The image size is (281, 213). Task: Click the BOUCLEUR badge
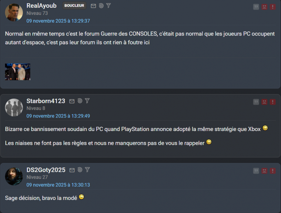pyautogui.click(x=74, y=6)
